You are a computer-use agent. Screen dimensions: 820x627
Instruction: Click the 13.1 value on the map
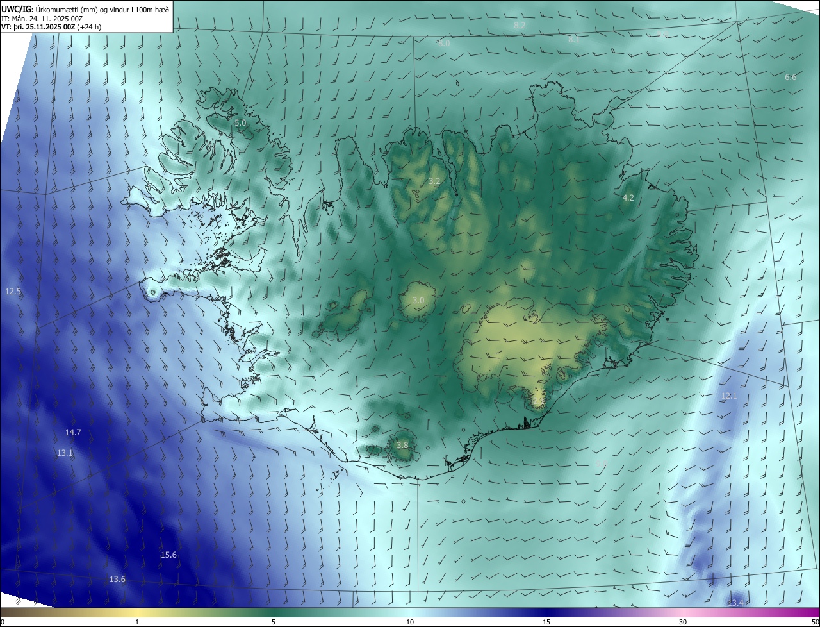point(65,453)
